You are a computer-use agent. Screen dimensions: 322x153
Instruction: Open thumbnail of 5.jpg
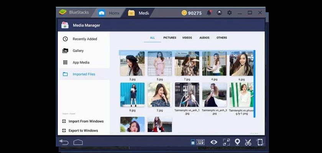(159, 63)
